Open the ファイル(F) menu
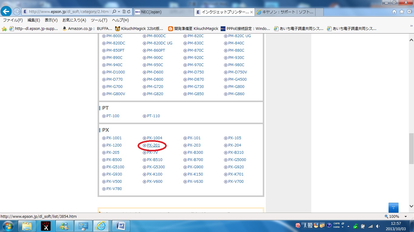Screen dimensions: 414x232 (13, 20)
